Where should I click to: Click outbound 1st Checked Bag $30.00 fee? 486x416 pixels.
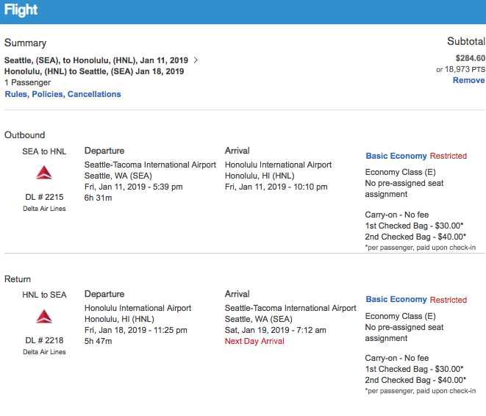[415, 226]
